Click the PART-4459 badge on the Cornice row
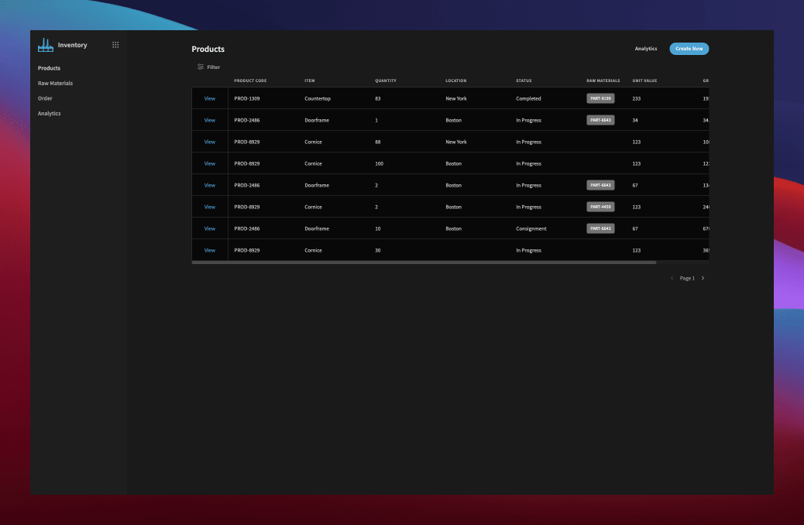The width and height of the screenshot is (804, 525). (601, 207)
